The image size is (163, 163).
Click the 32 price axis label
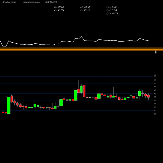[155, 100]
